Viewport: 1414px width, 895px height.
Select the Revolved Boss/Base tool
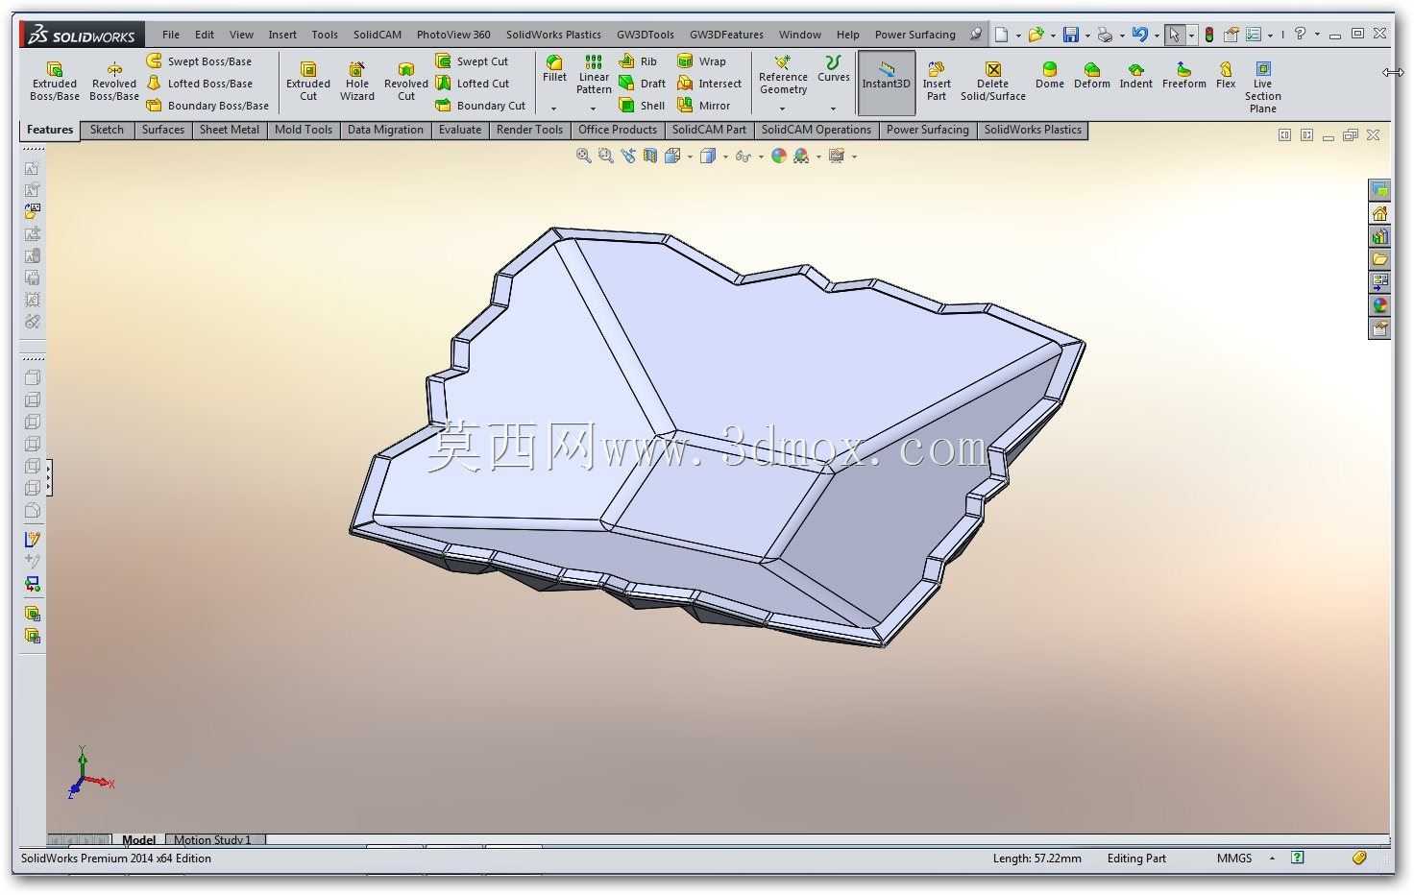coord(114,81)
